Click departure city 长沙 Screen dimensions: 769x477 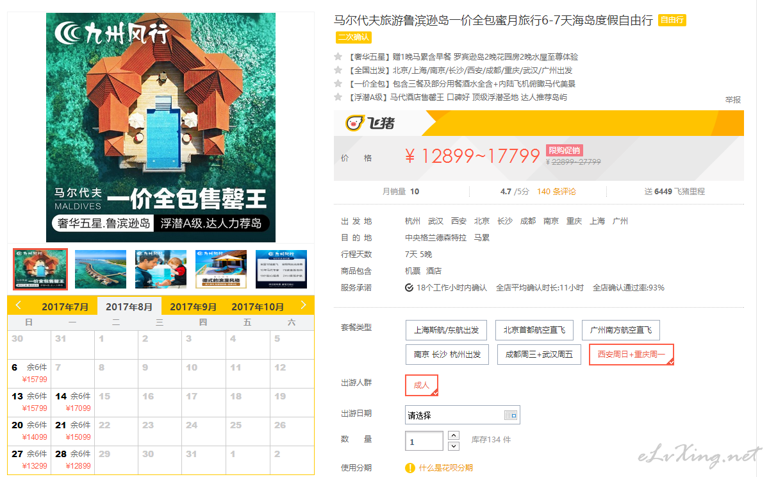tap(505, 221)
